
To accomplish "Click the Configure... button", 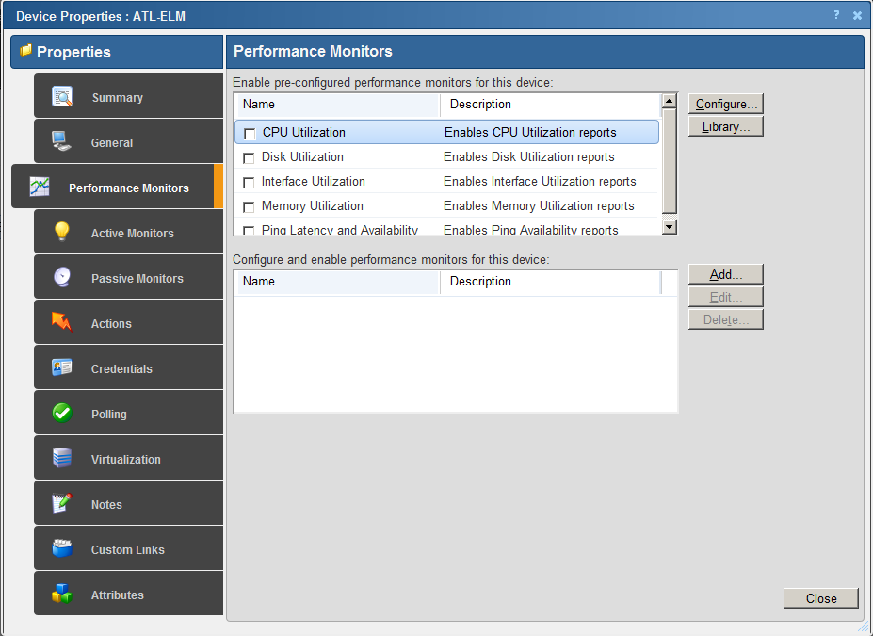I will (x=725, y=104).
